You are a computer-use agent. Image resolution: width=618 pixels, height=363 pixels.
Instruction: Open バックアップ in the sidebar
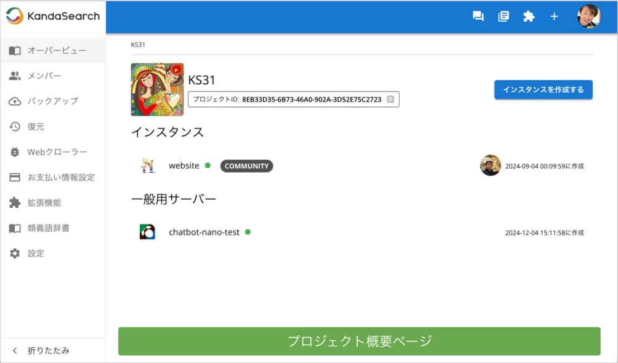coord(53,101)
